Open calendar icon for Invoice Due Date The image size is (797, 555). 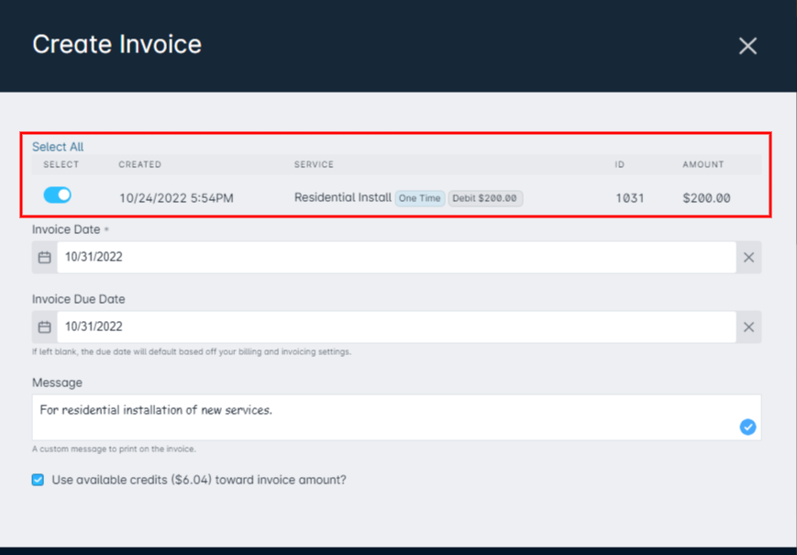point(45,327)
